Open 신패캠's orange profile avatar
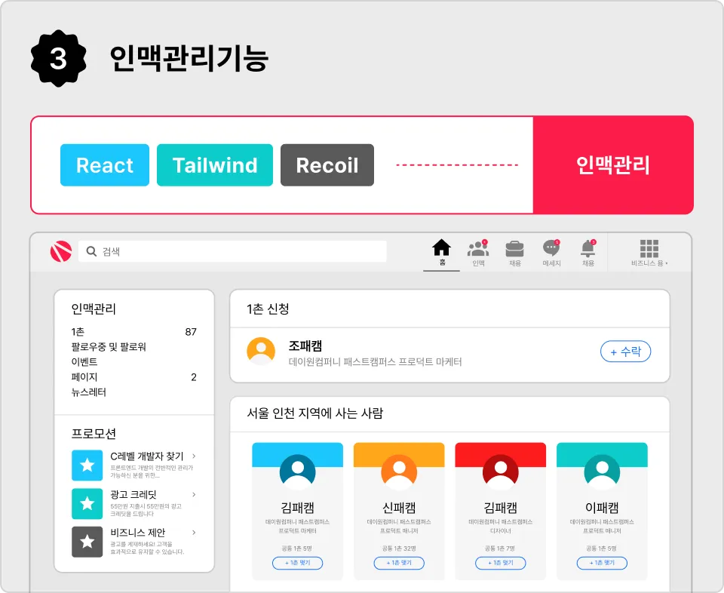This screenshot has height=593, width=724. tap(399, 472)
